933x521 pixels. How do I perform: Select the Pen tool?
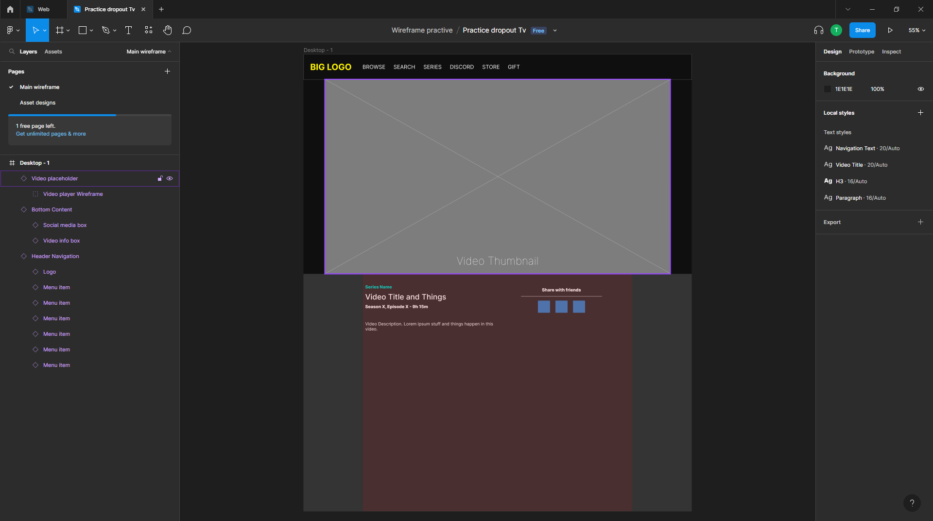(x=105, y=30)
